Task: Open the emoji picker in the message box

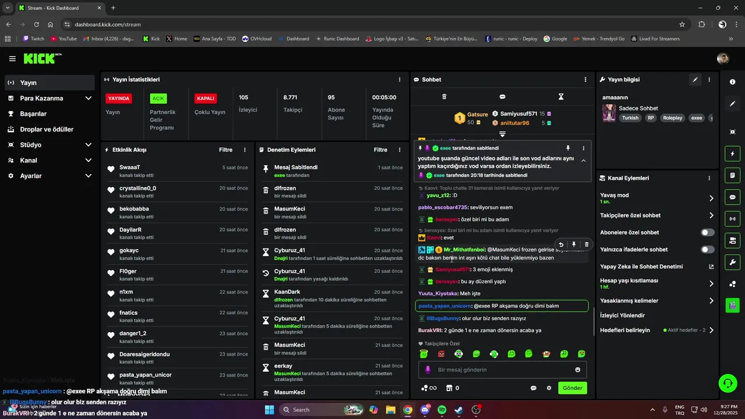Action: [x=577, y=370]
